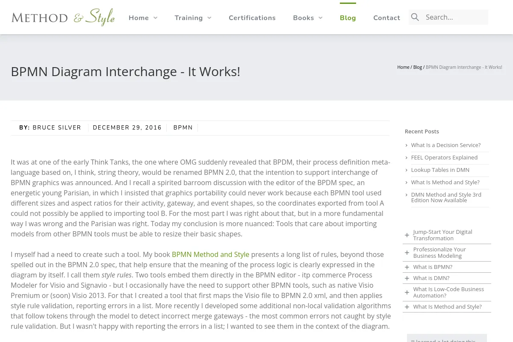Image resolution: width=513 pixels, height=342 pixels.
Task: Expand What Is Method and Style? accordion
Action: [x=447, y=307]
